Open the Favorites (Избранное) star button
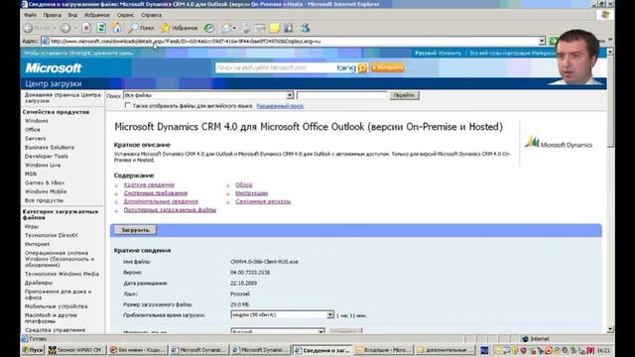This screenshot has height=357, width=635. (179, 28)
